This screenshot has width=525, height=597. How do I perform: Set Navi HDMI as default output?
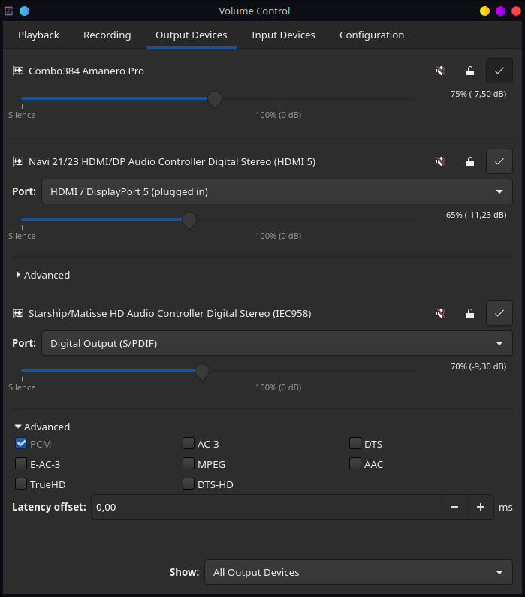click(499, 161)
